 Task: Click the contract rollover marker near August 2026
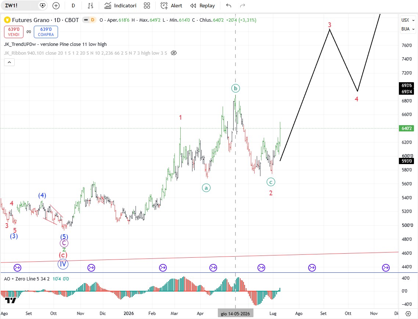click(x=312, y=268)
